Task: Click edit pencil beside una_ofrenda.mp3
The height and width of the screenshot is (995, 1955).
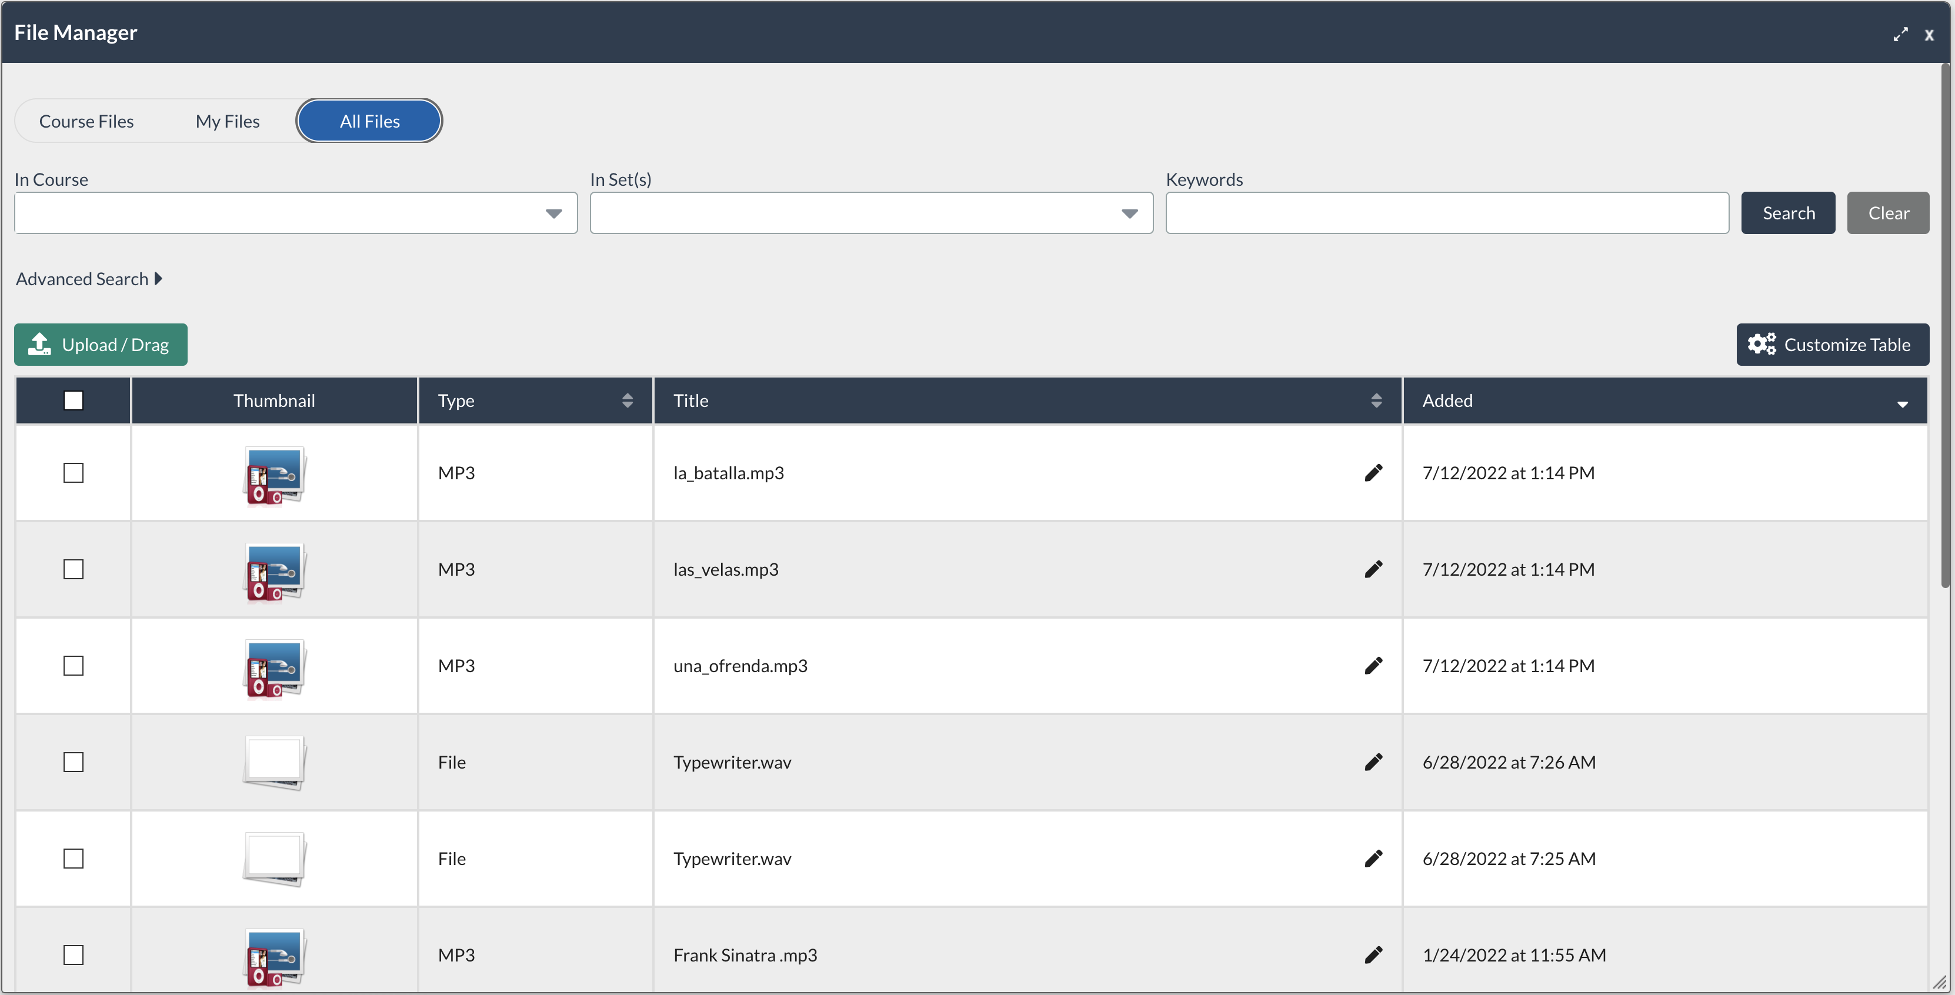Action: coord(1373,666)
